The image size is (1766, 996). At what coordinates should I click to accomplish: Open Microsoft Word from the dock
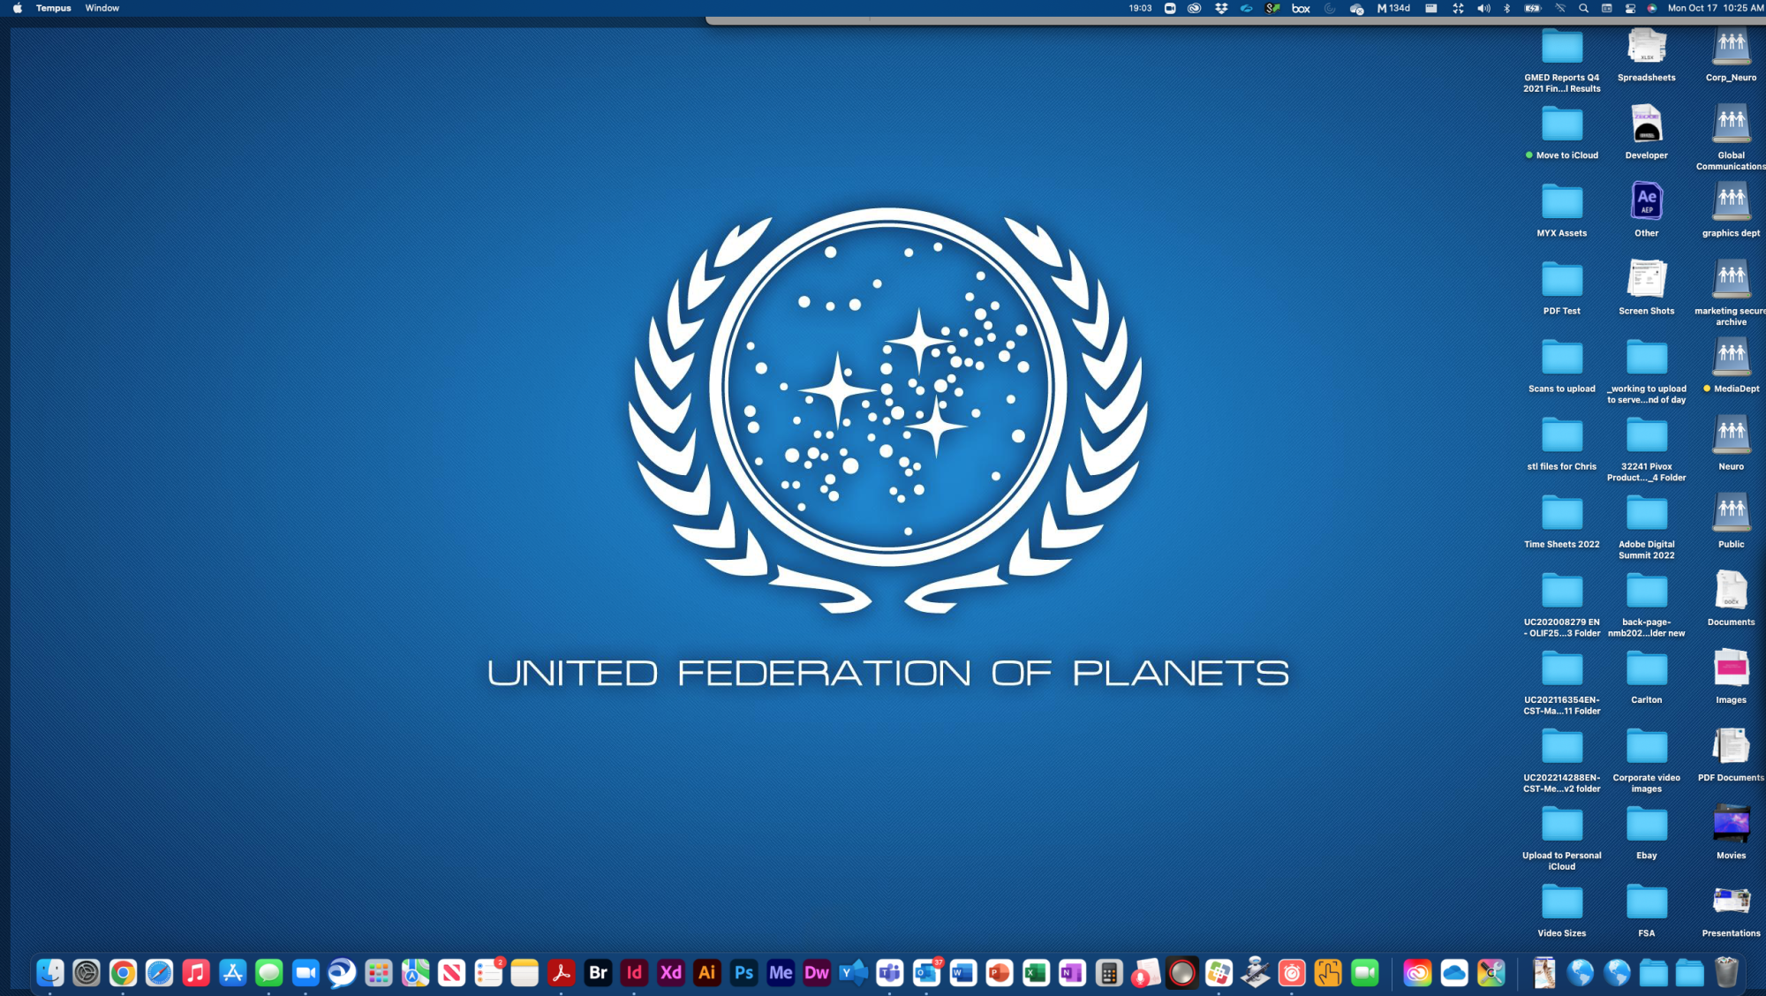(963, 973)
